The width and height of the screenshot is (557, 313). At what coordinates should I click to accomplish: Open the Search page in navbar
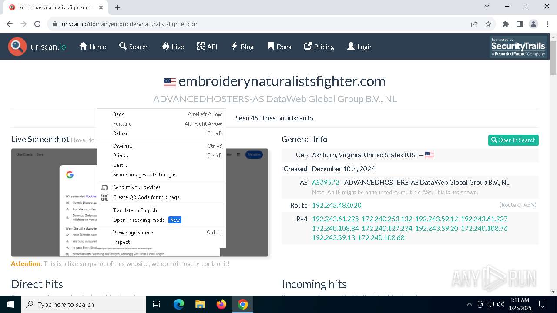pyautogui.click(x=134, y=47)
